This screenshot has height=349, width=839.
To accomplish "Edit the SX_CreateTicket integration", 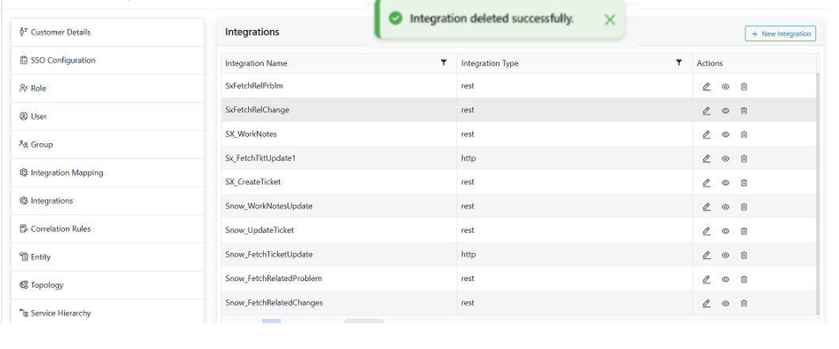I will tap(706, 183).
